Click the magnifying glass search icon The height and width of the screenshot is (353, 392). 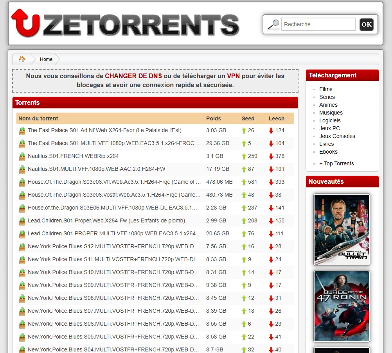tap(273, 25)
